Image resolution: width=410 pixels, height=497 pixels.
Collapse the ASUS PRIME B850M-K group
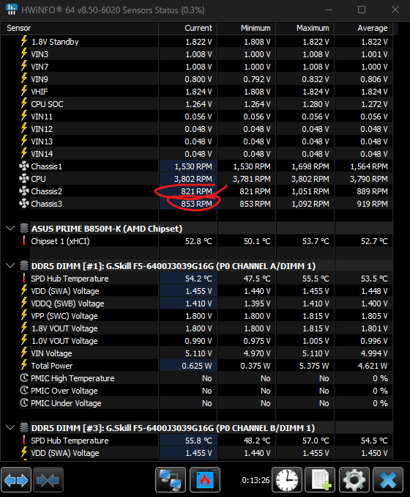pyautogui.click(x=10, y=228)
